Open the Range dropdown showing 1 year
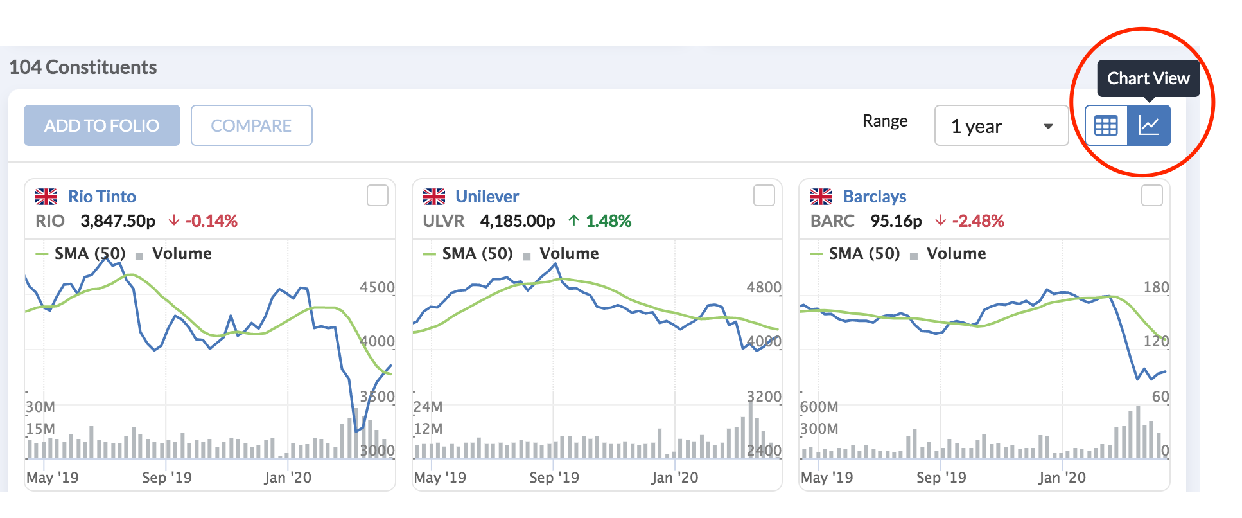Viewport: 1242px width, 518px height. pos(1001,125)
